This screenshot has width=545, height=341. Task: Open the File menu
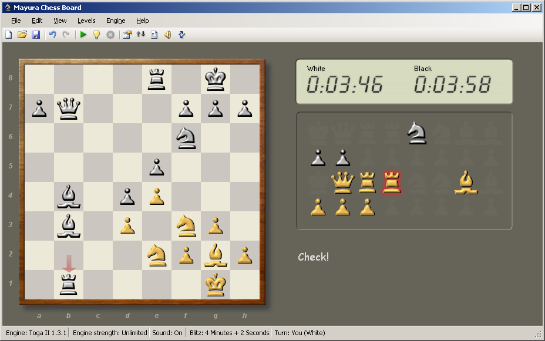16,21
